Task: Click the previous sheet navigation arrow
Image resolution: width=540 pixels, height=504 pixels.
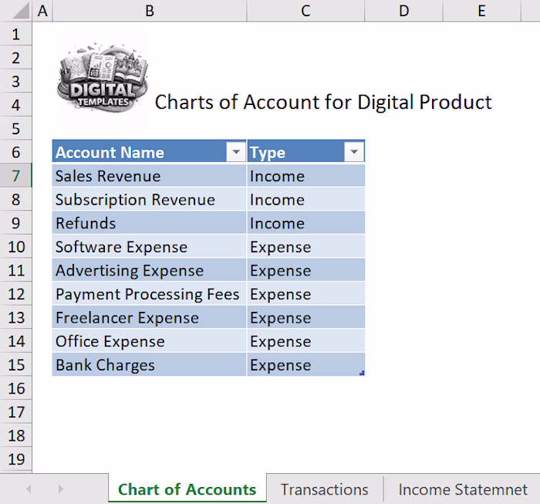Action: click(x=29, y=489)
